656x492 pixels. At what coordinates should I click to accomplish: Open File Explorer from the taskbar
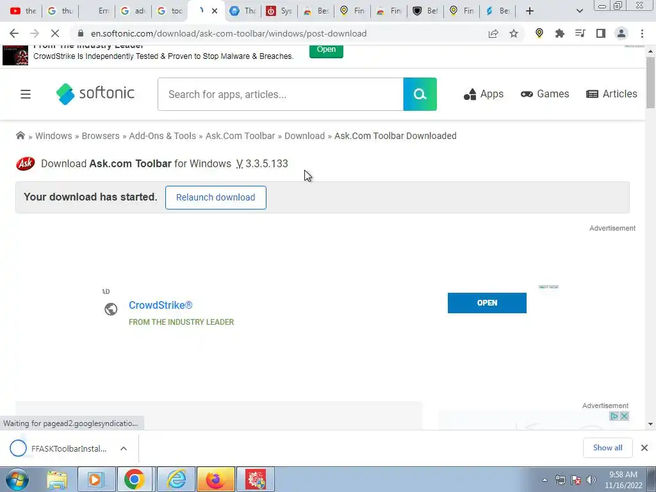[56, 479]
